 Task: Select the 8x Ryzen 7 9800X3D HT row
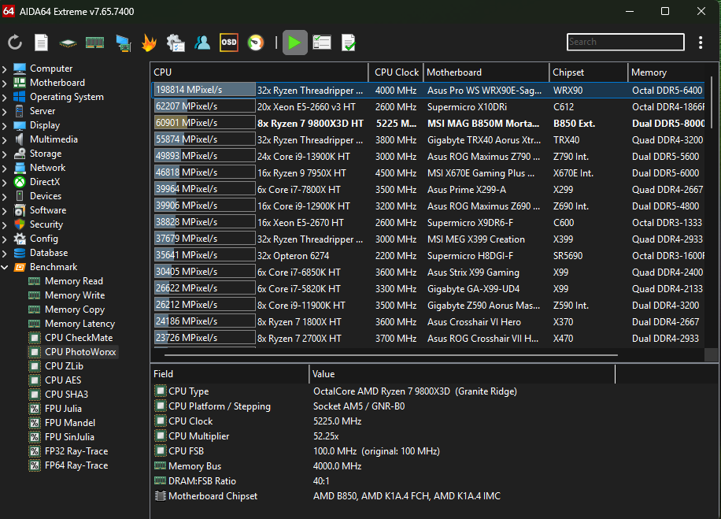pyautogui.click(x=427, y=124)
